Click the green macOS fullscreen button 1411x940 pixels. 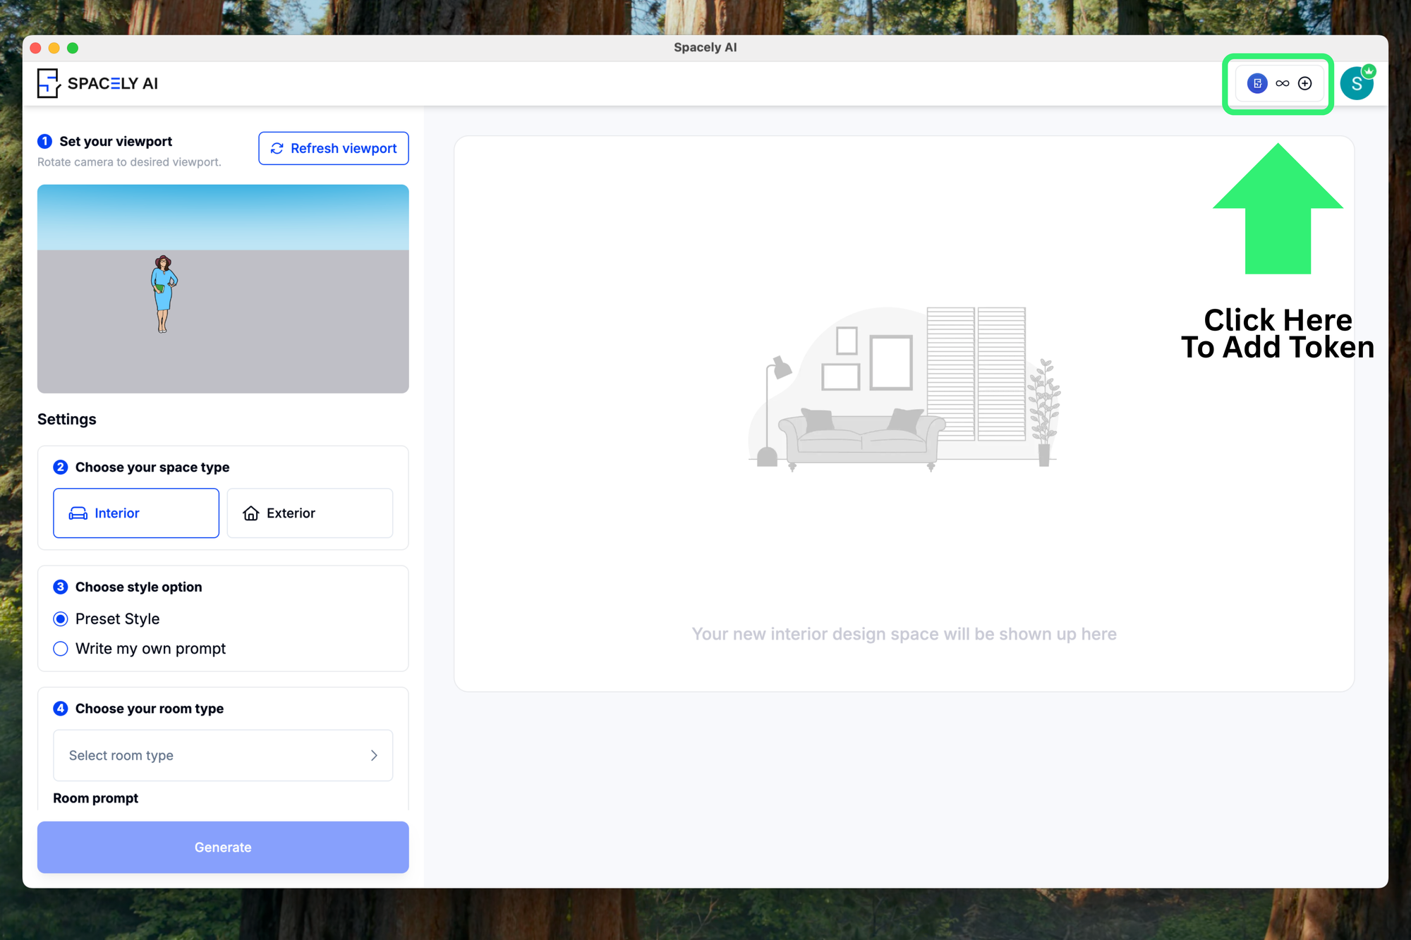[73, 48]
